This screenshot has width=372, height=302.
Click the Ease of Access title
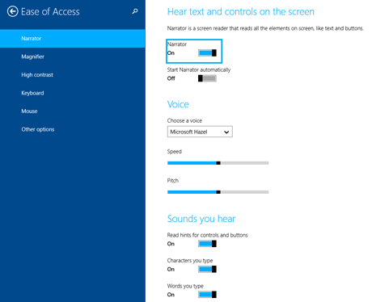point(50,11)
